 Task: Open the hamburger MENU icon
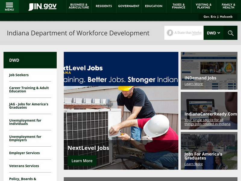pos(9,6)
